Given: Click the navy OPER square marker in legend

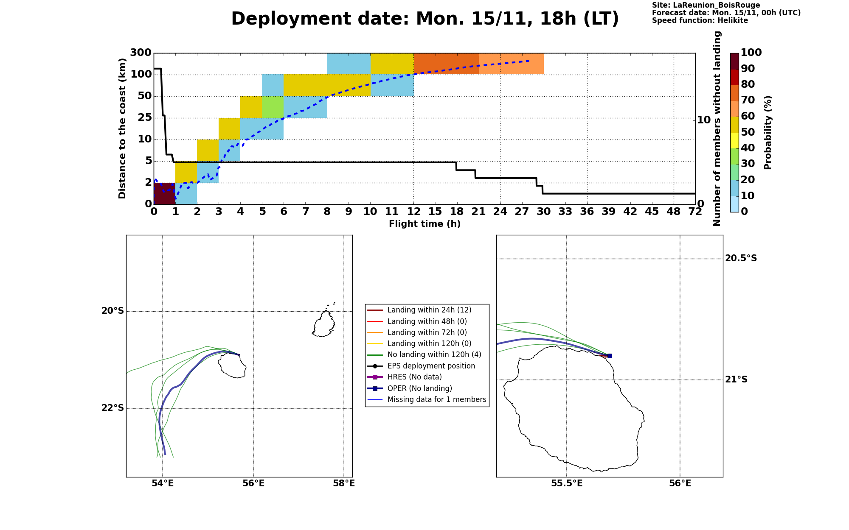Looking at the screenshot, I should coord(375,388).
